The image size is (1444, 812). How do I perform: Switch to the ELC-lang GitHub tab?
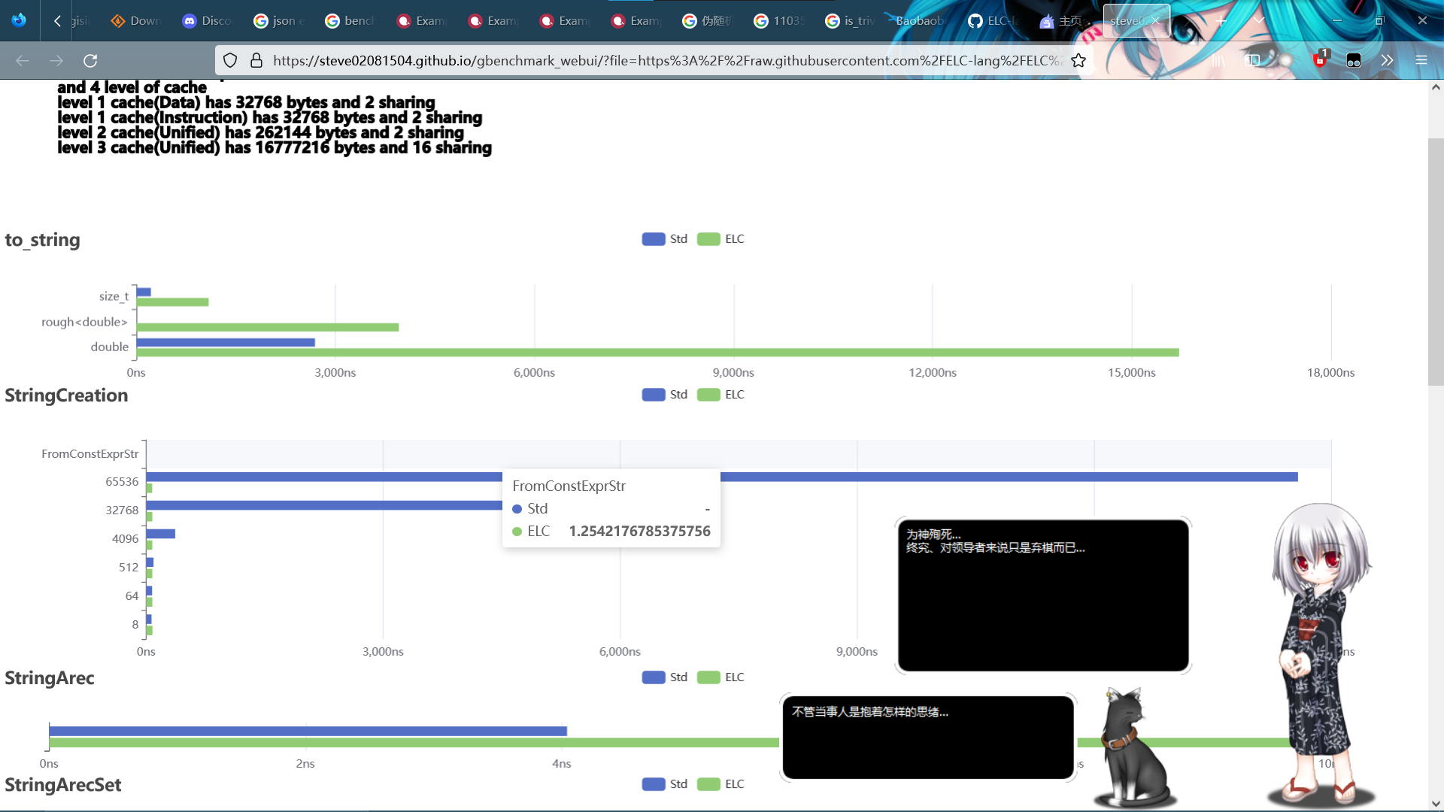click(x=991, y=21)
